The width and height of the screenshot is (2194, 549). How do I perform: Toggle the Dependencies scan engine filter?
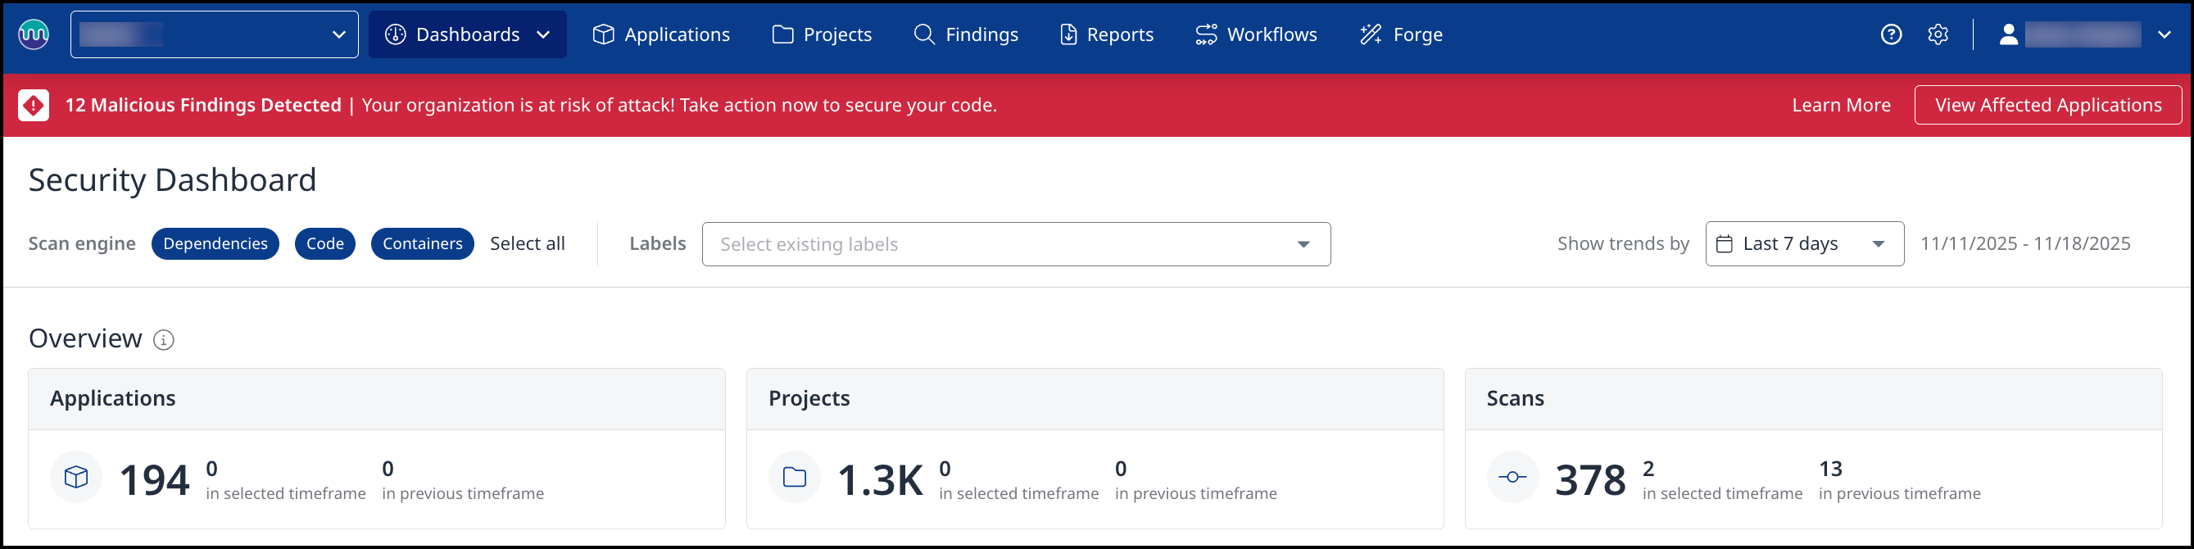(215, 244)
